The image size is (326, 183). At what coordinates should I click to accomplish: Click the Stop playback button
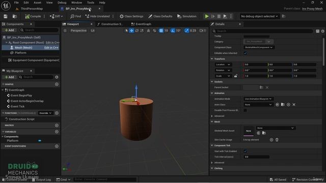[219, 16]
